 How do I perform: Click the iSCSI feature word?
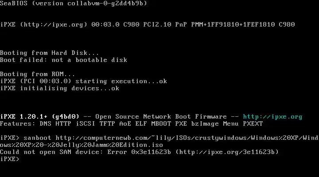[x=86, y=124]
